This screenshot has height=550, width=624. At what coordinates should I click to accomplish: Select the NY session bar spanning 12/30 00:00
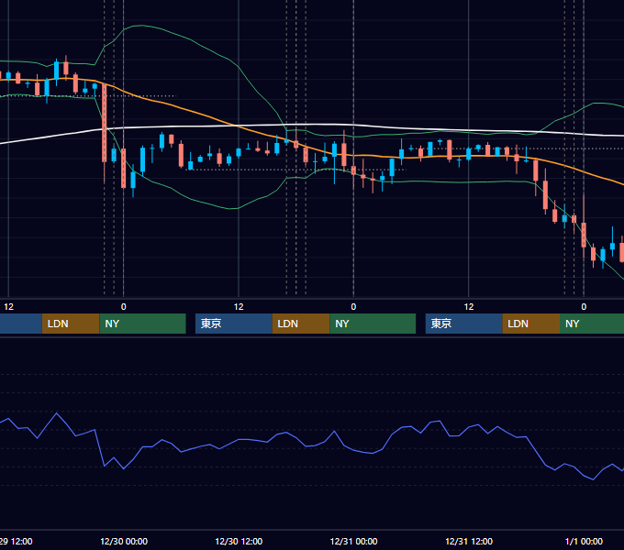coord(142,324)
